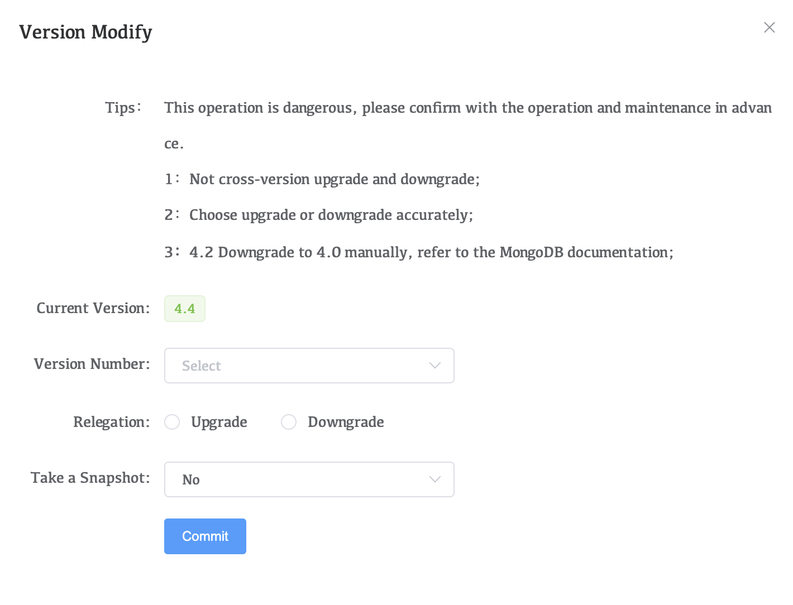Click the green 4.4 current version tag
The image size is (793, 605).
pos(185,309)
